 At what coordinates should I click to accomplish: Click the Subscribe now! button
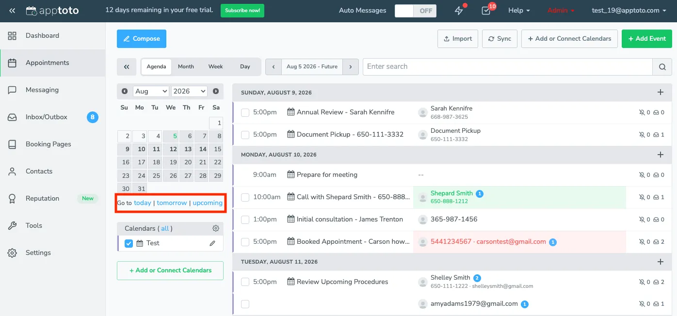(x=242, y=11)
